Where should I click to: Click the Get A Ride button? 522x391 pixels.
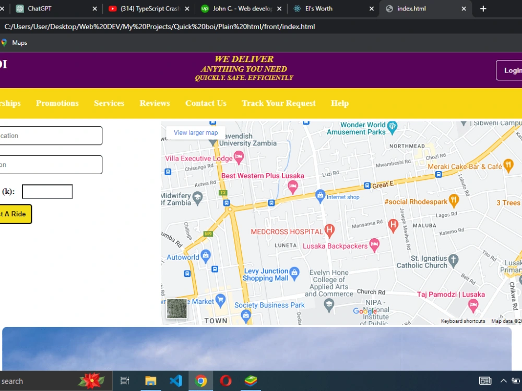(15, 214)
